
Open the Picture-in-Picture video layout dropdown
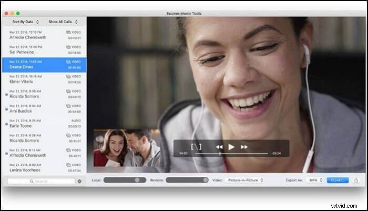pyautogui.click(x=246, y=180)
